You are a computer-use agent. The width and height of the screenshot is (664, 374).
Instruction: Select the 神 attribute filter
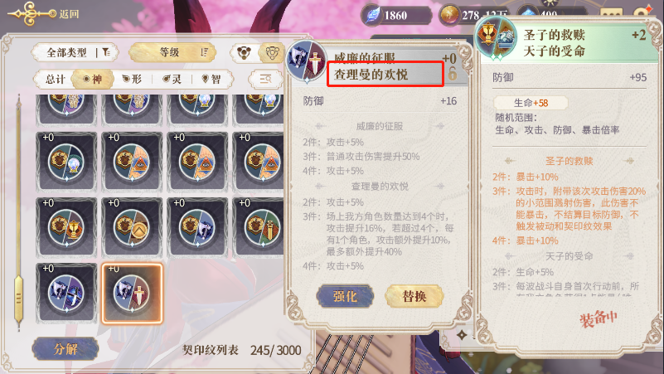pyautogui.click(x=92, y=80)
